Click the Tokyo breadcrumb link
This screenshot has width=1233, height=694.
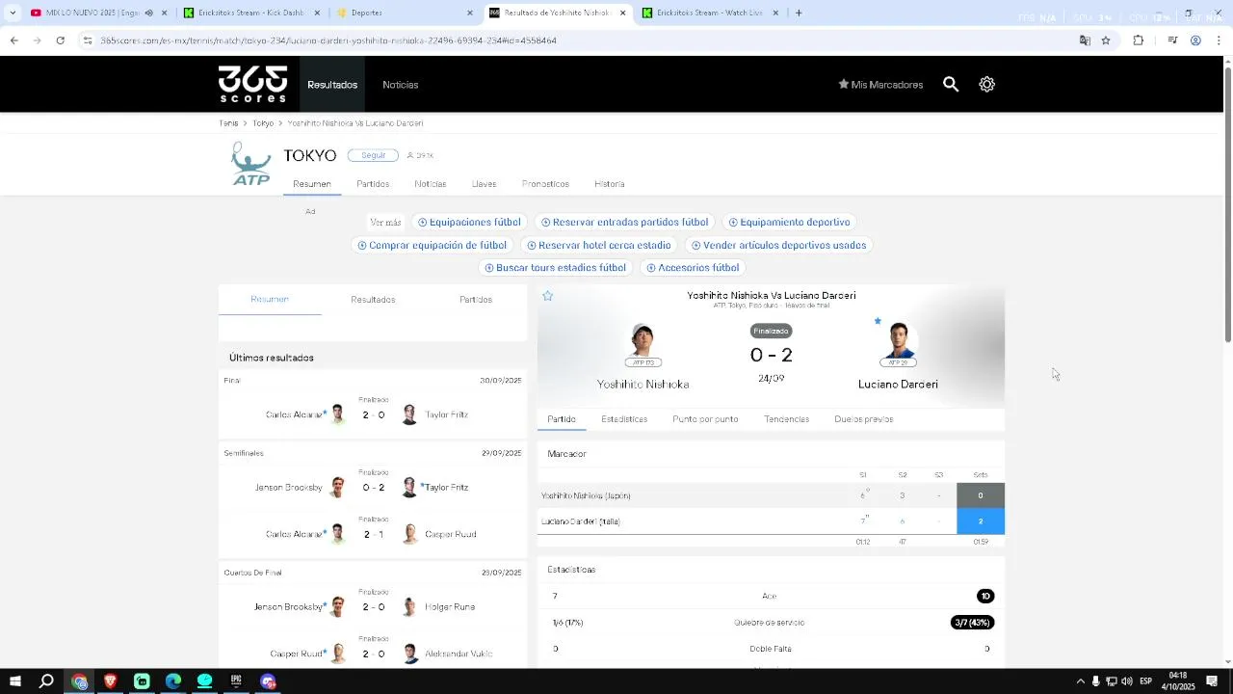tap(263, 123)
